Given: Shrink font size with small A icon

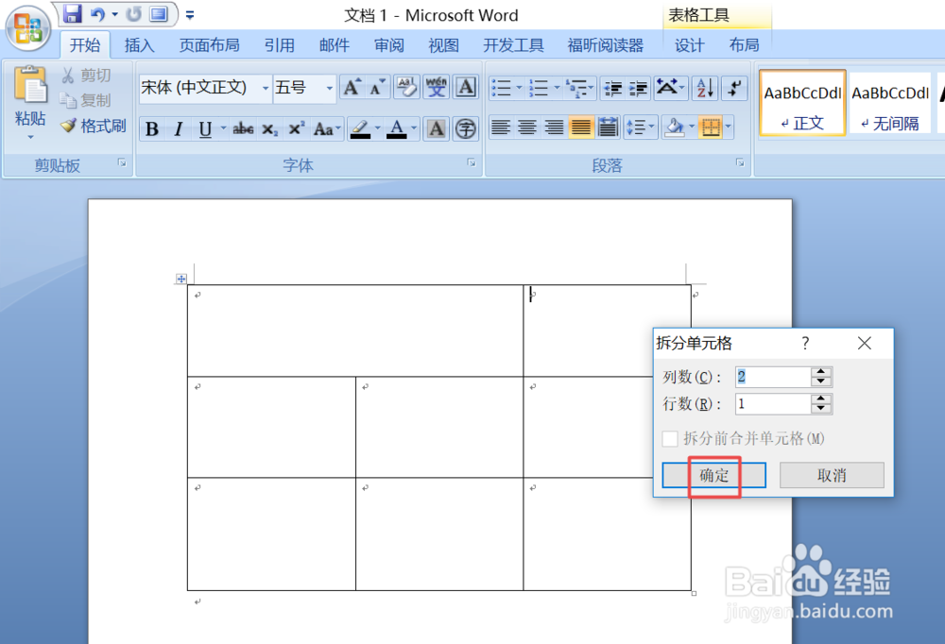Looking at the screenshot, I should [378, 88].
